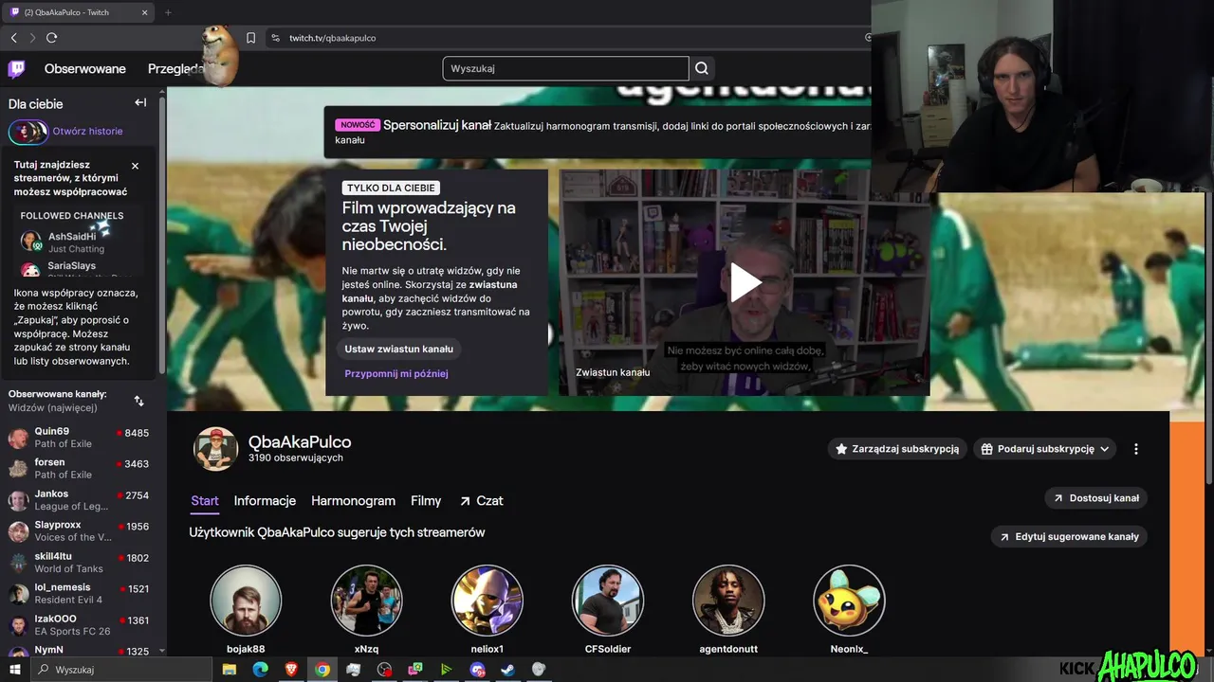Open File Explorer from the taskbar
The image size is (1214, 682).
point(229,670)
